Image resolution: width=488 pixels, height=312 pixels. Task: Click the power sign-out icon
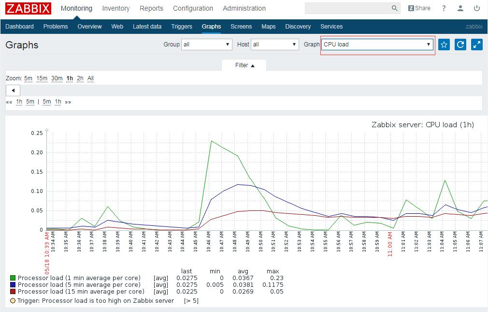(477, 8)
